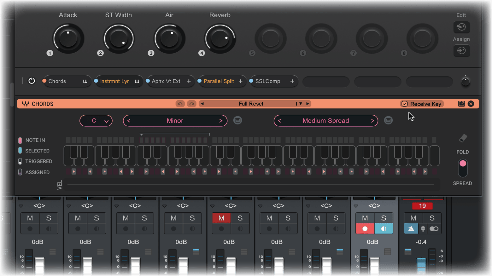
Task: Click the eraser clear icon above FOLD
Action: (x=463, y=138)
